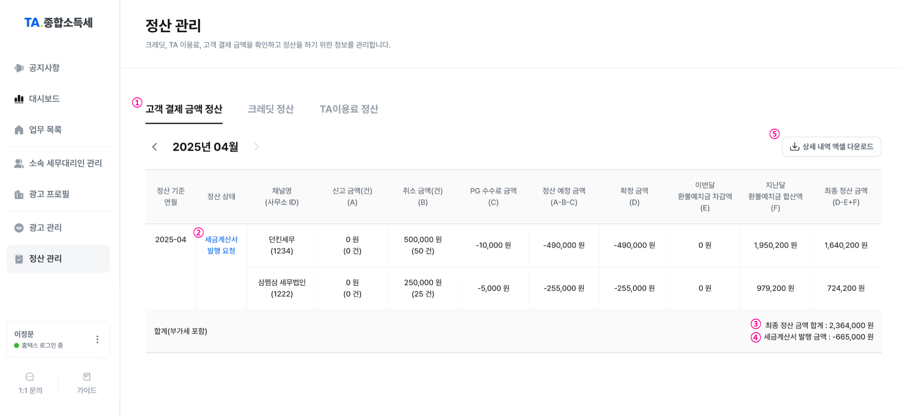Screen dimensions: 901x416
Task: Open the 가이드 book icon
Action: [x=87, y=377]
